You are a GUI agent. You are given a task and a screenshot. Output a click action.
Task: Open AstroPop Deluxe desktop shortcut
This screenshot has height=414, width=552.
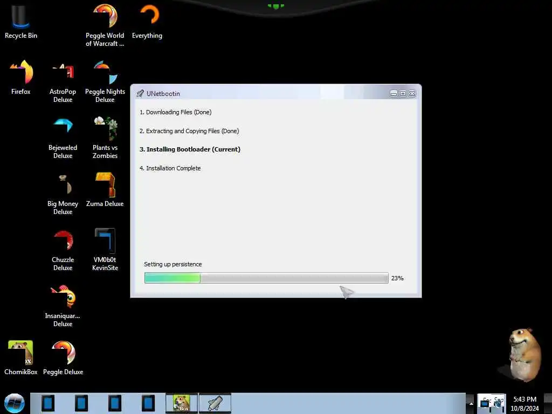pos(63,82)
